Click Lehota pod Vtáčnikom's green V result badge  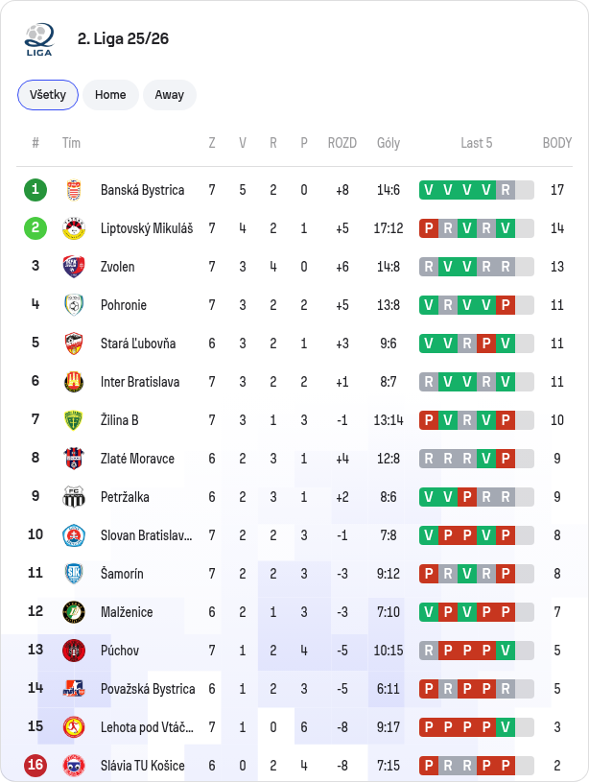tap(506, 727)
